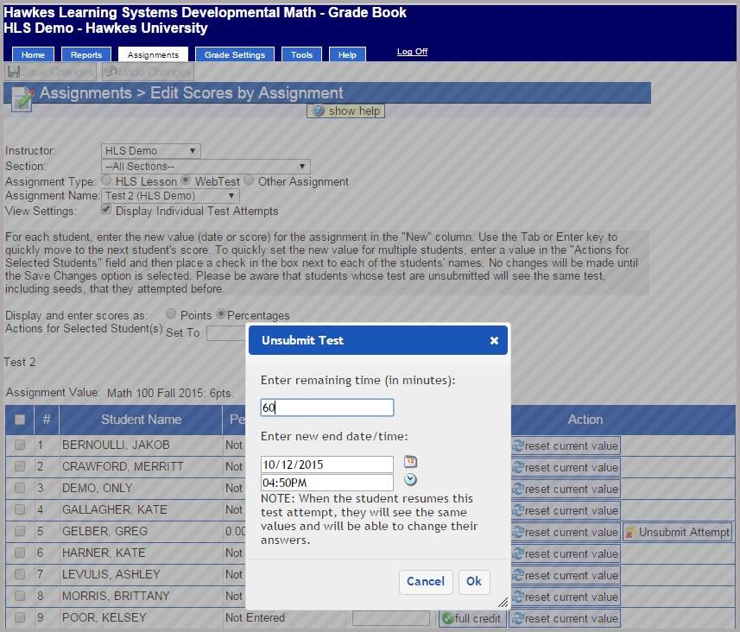Click the show help button

coord(346,111)
